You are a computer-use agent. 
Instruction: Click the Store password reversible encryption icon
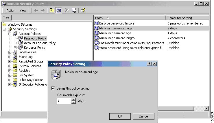pyautogui.click(x=97, y=48)
